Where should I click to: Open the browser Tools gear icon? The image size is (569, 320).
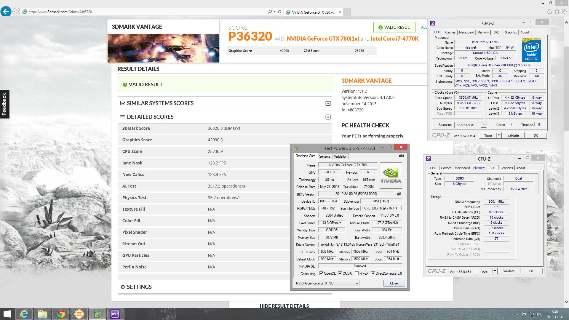click(564, 12)
